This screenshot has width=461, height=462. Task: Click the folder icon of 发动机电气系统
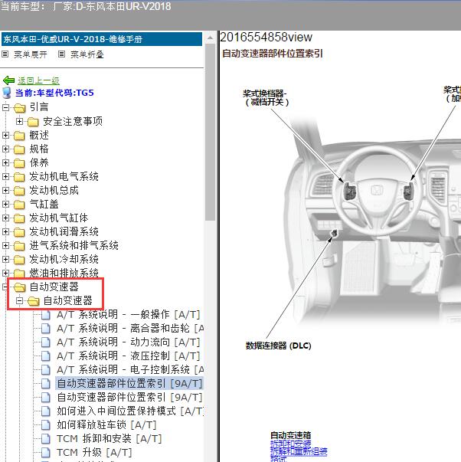pyautogui.click(x=19, y=177)
